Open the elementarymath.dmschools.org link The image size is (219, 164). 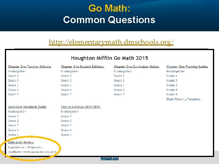(x=111, y=42)
